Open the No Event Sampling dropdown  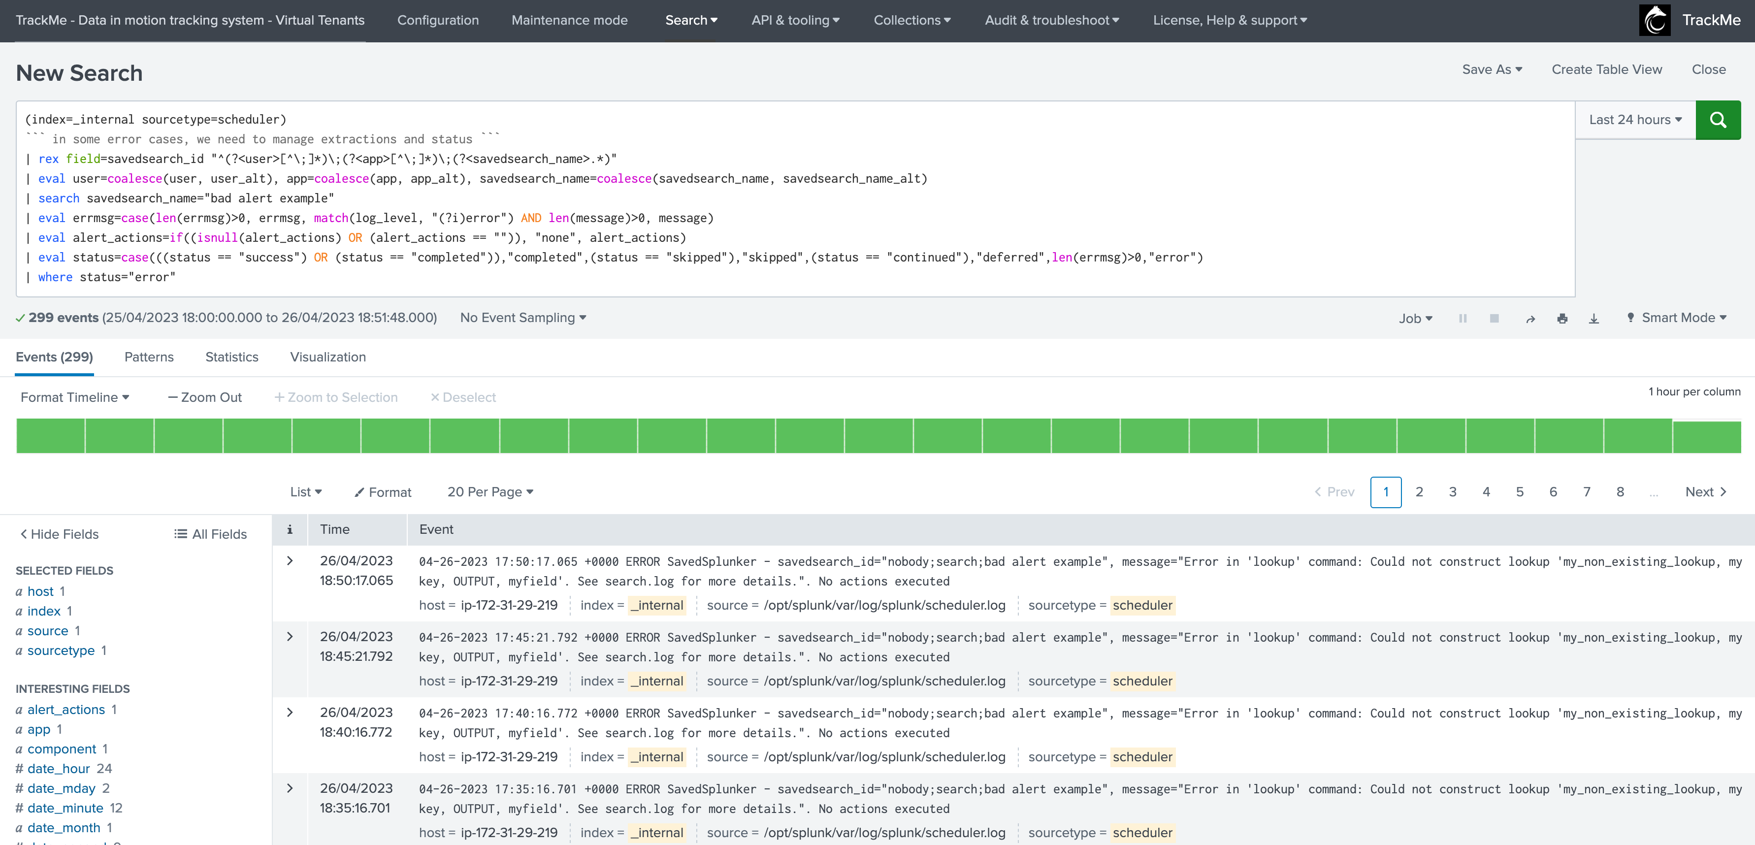(x=522, y=318)
